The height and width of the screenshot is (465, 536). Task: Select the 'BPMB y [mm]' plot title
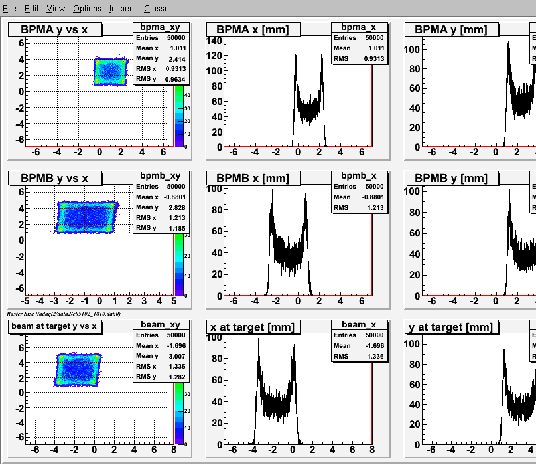pos(452,179)
